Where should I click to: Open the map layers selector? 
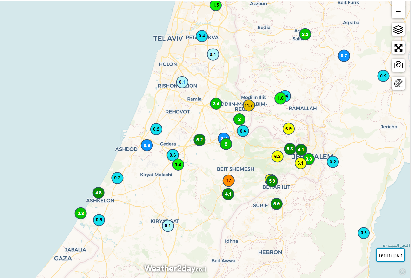pyautogui.click(x=398, y=30)
